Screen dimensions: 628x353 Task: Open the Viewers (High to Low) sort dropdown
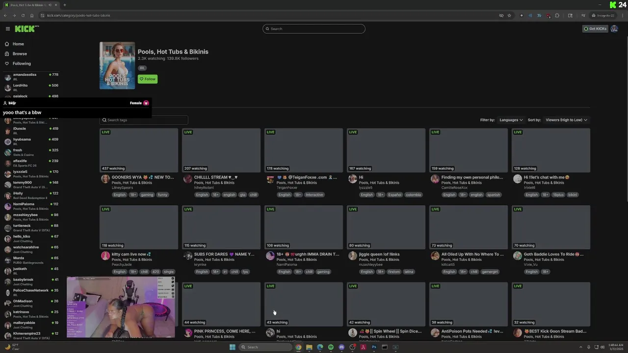tap(566, 120)
